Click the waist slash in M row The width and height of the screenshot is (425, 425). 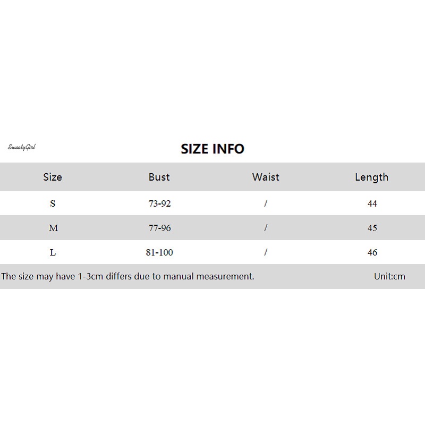pos(266,228)
